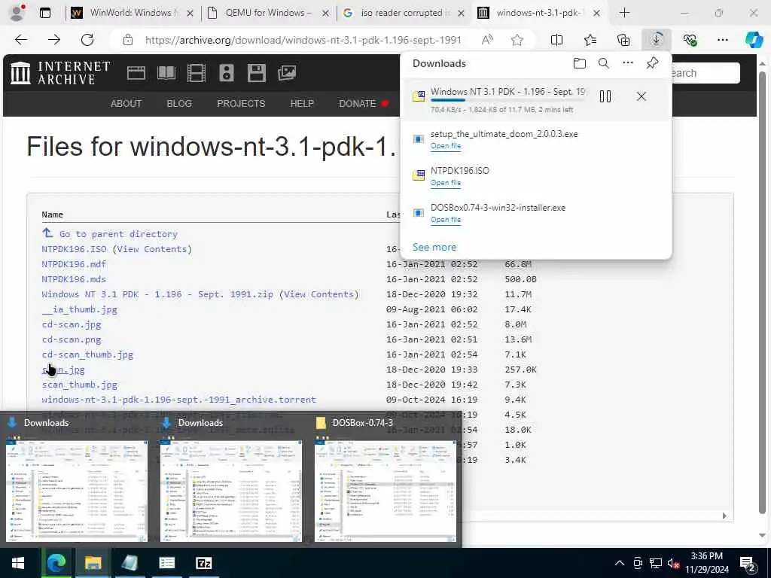771x578 pixels.
Task: Open file NTPDK196.ISO in Downloads panel
Action: click(x=446, y=183)
